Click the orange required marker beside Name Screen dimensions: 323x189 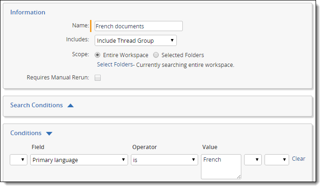(x=91, y=26)
